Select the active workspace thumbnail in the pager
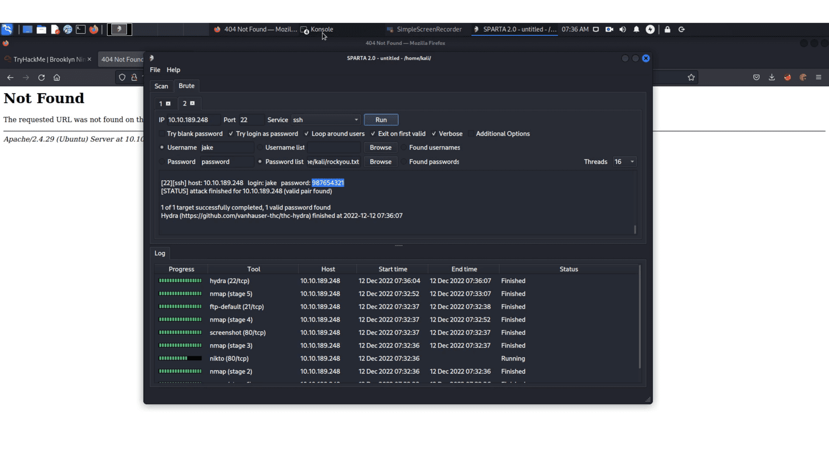Screen dimensions: 829x466 click(x=120, y=30)
